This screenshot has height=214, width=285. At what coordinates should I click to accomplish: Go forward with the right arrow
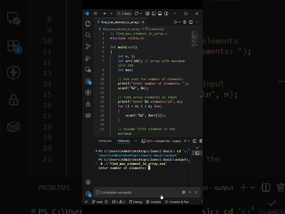click(111, 13)
